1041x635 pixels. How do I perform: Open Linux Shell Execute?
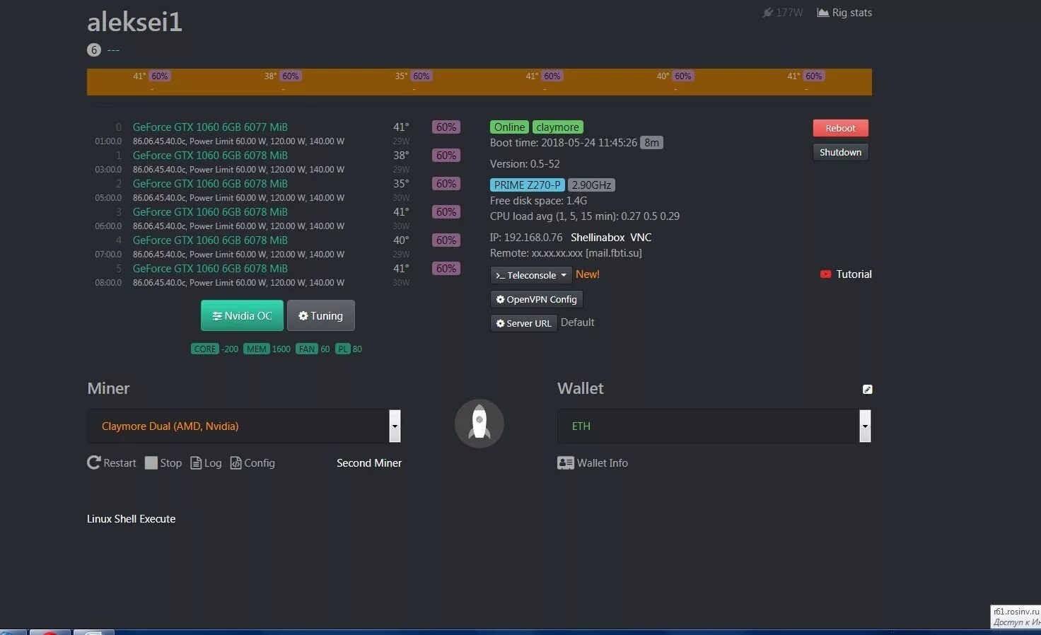pyautogui.click(x=131, y=518)
